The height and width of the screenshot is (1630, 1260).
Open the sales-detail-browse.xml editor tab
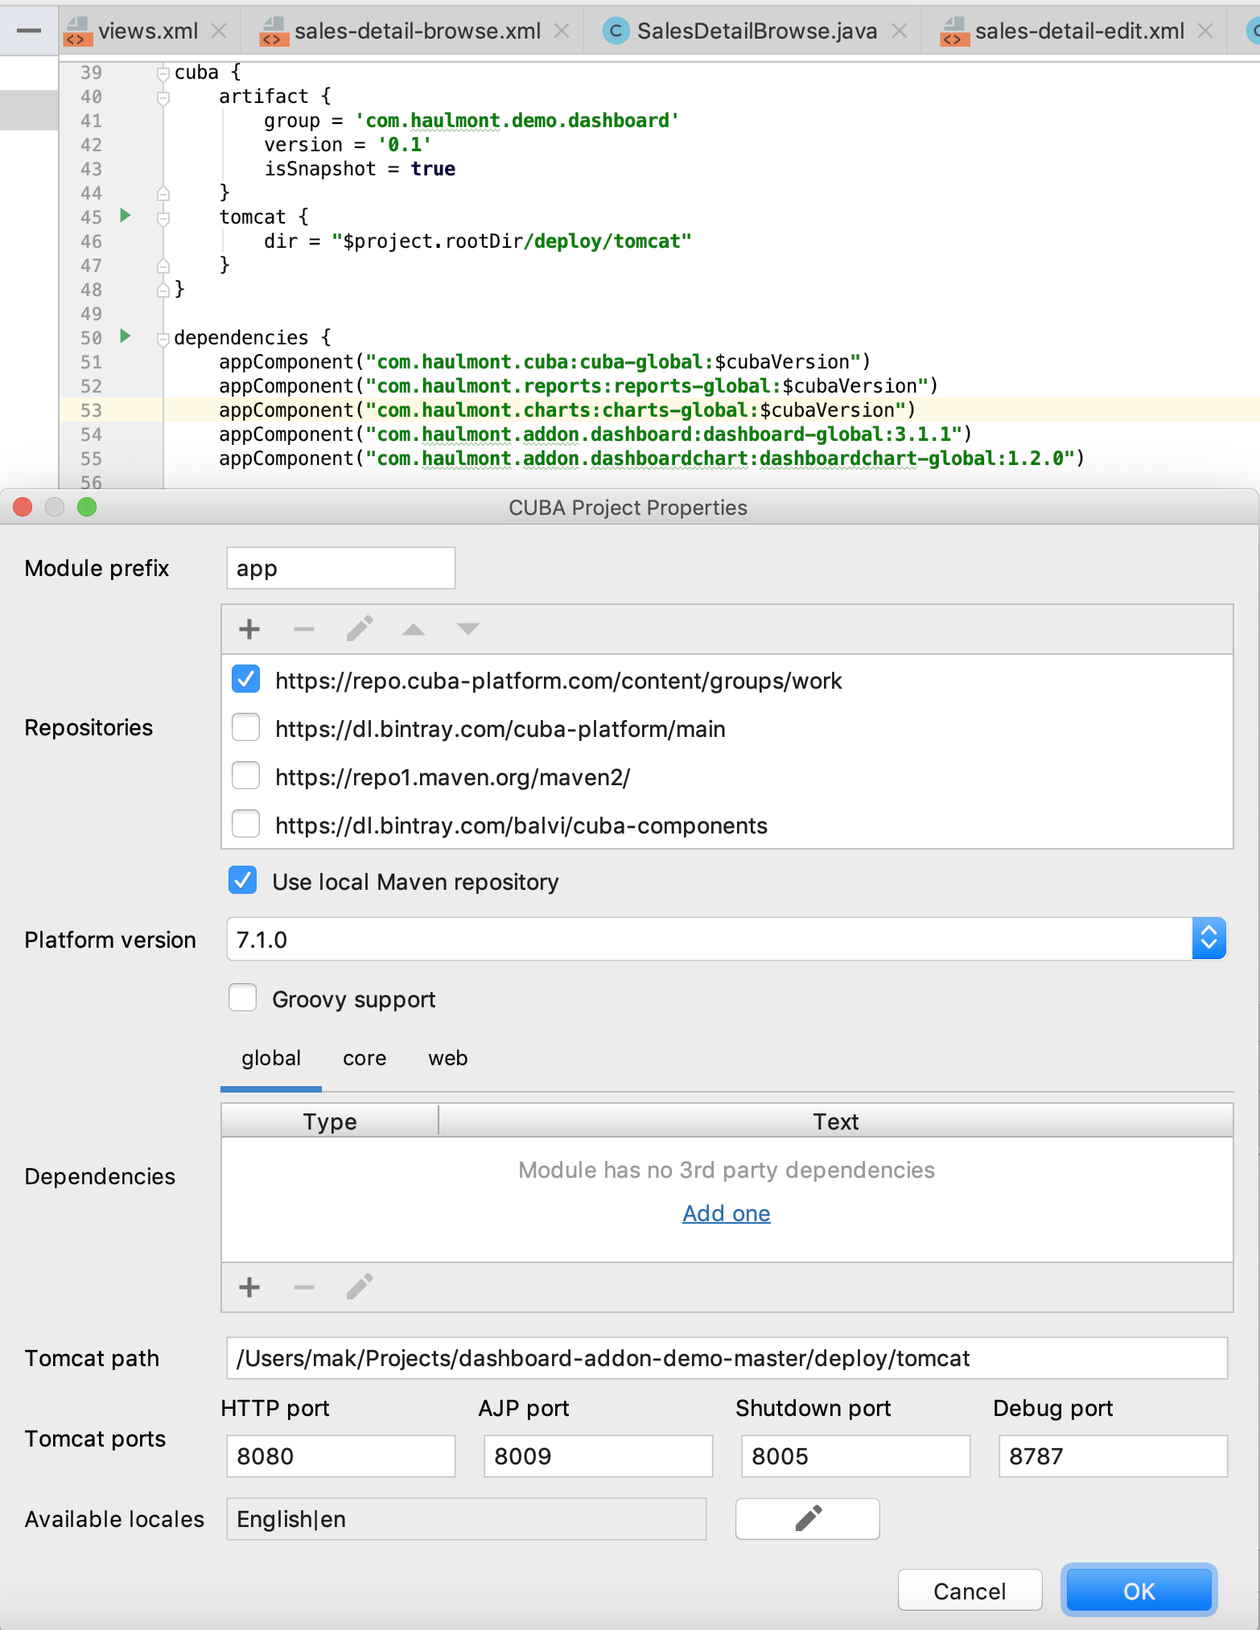[x=417, y=31]
